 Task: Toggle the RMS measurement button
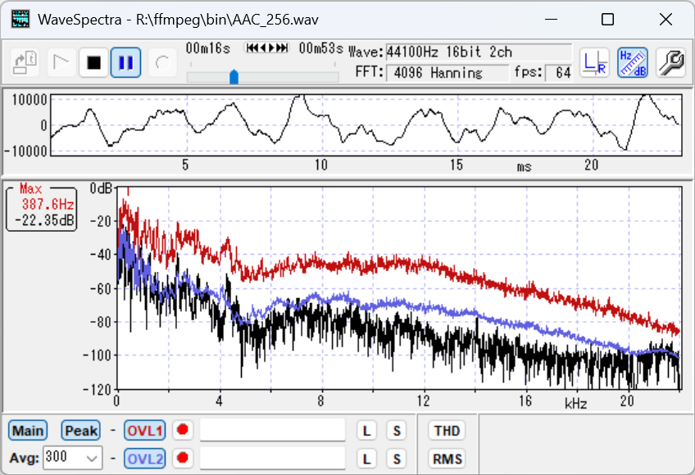(447, 459)
